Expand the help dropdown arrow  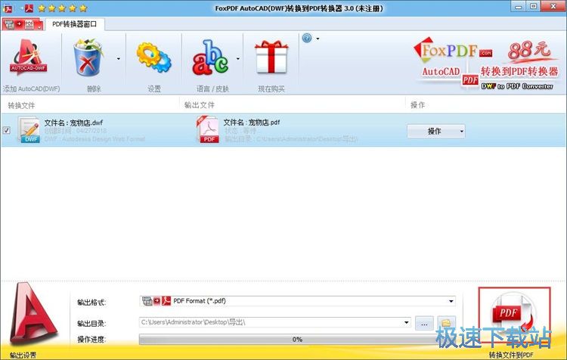click(318, 39)
